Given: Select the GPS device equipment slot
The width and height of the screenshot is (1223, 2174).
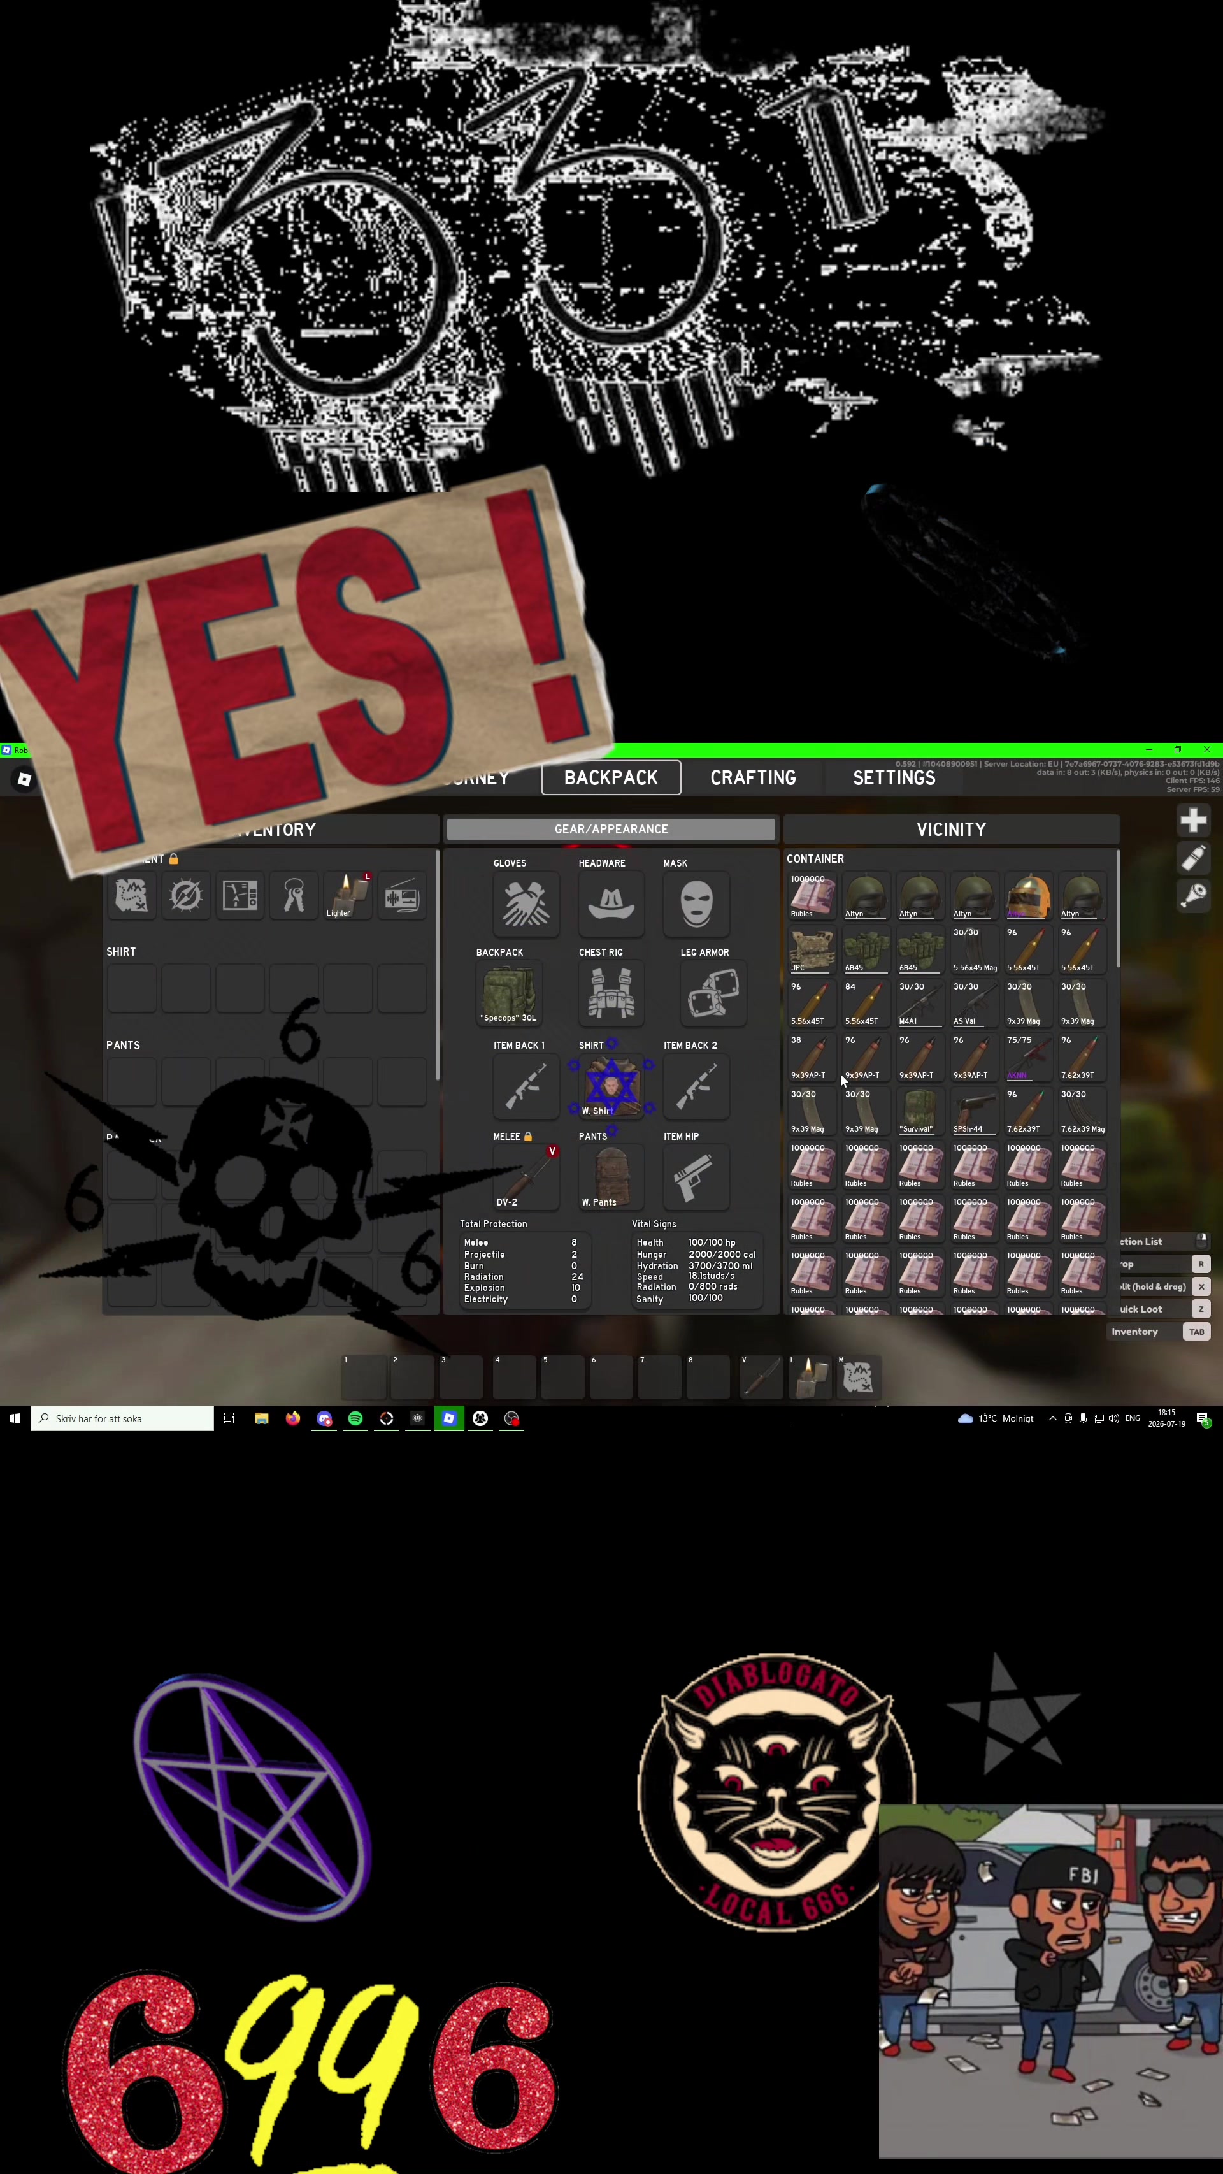Looking at the screenshot, I should tap(240, 895).
